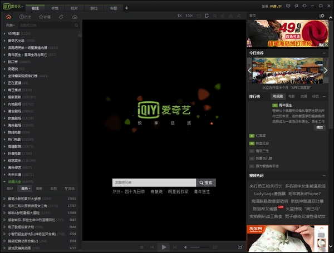This screenshot has height=253, width=334.
Task: Expand the 每日焦点 category
Action: (x=4, y=90)
